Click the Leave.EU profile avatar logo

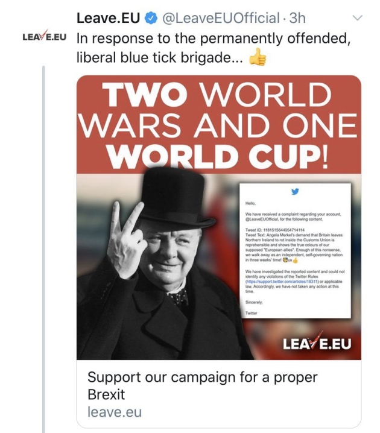point(44,37)
